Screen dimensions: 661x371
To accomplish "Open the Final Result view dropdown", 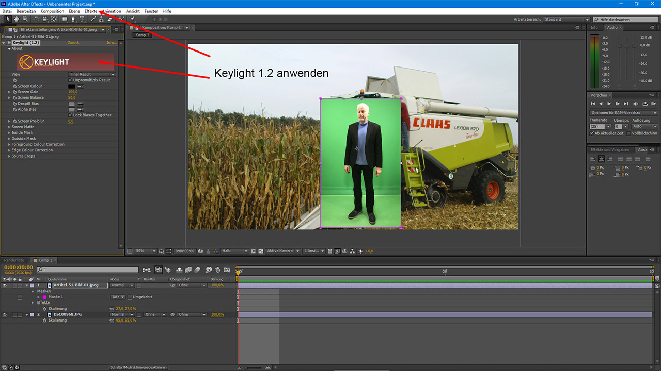I will click(91, 74).
